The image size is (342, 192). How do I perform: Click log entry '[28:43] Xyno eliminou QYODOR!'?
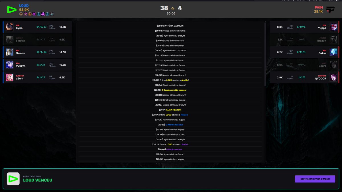[170, 50]
